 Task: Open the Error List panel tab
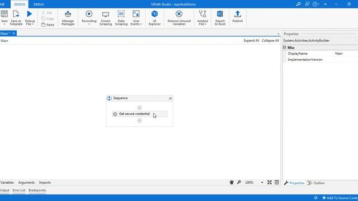point(19,190)
